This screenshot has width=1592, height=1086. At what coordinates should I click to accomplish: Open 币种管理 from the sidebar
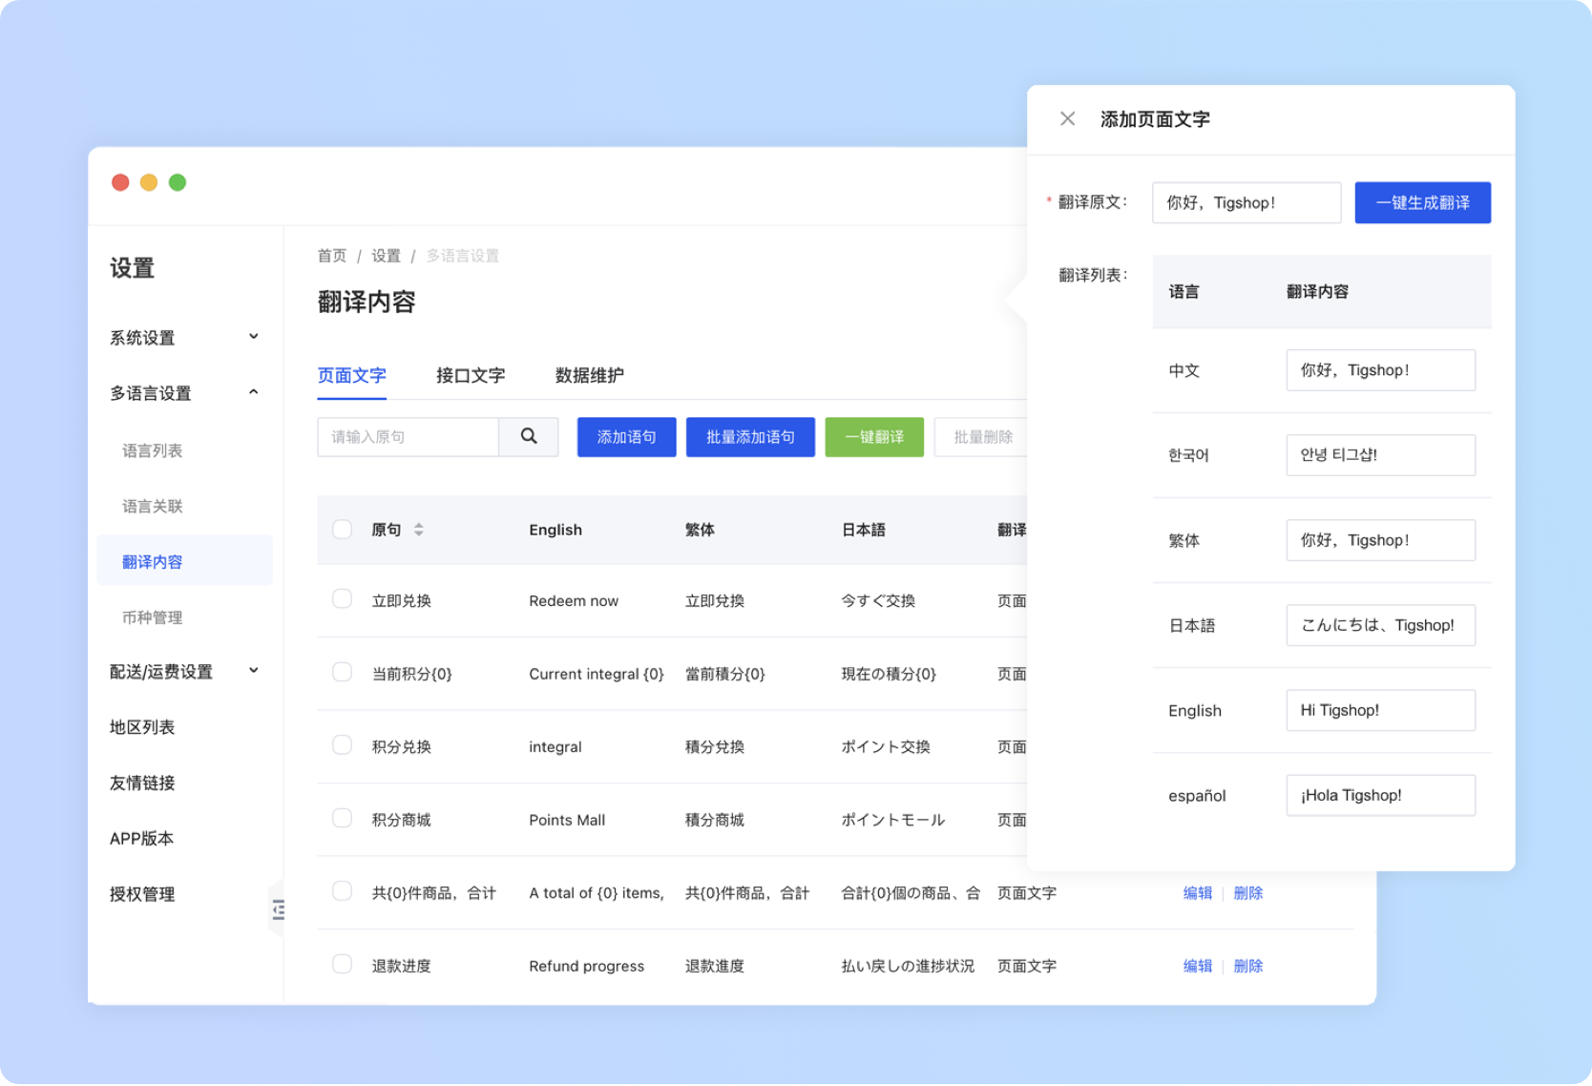tap(152, 616)
